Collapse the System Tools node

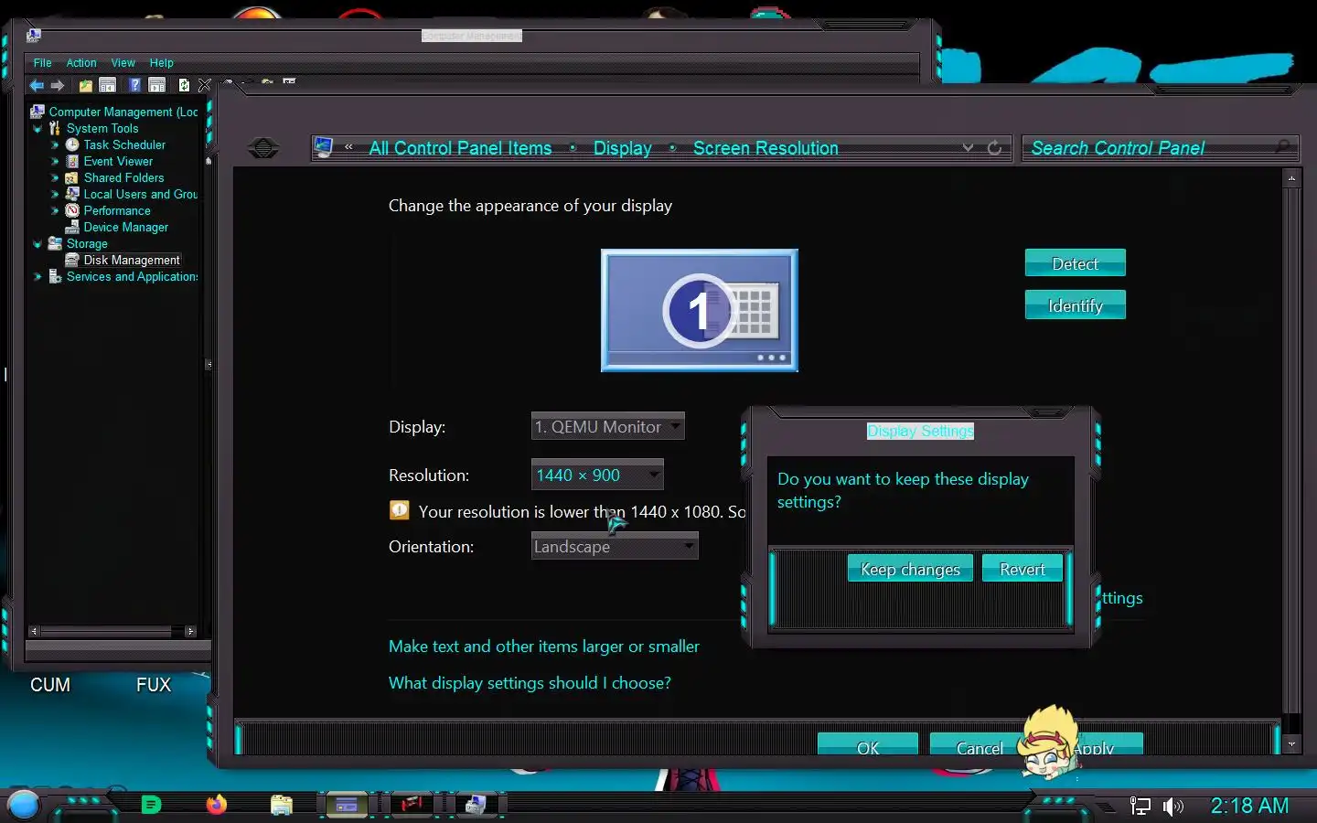point(37,129)
